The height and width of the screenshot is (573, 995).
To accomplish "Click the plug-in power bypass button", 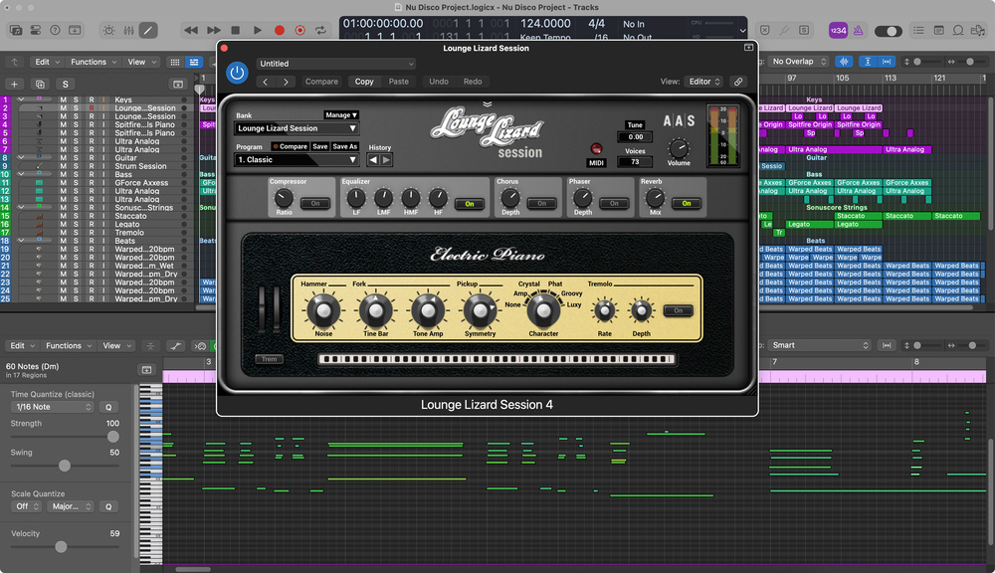I will (x=237, y=73).
